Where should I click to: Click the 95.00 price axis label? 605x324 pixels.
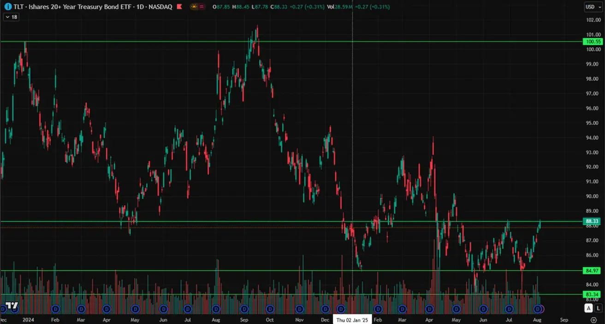click(593, 123)
